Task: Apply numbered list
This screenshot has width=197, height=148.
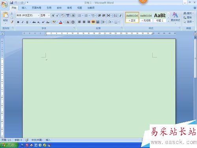Action: tap(86, 16)
